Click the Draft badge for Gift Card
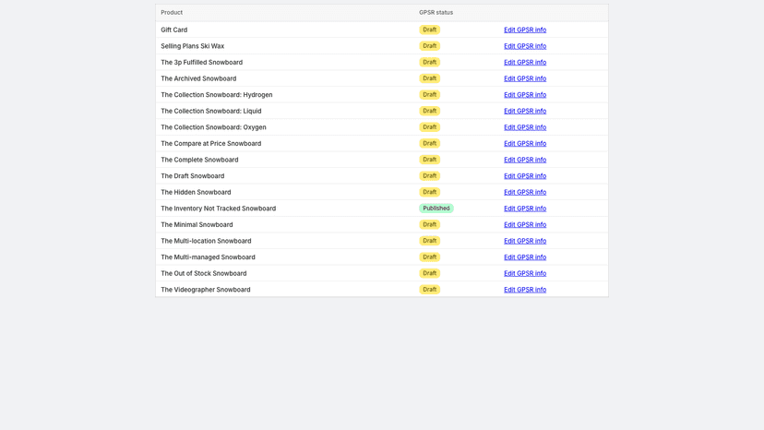This screenshot has height=430, width=764. 429,30
